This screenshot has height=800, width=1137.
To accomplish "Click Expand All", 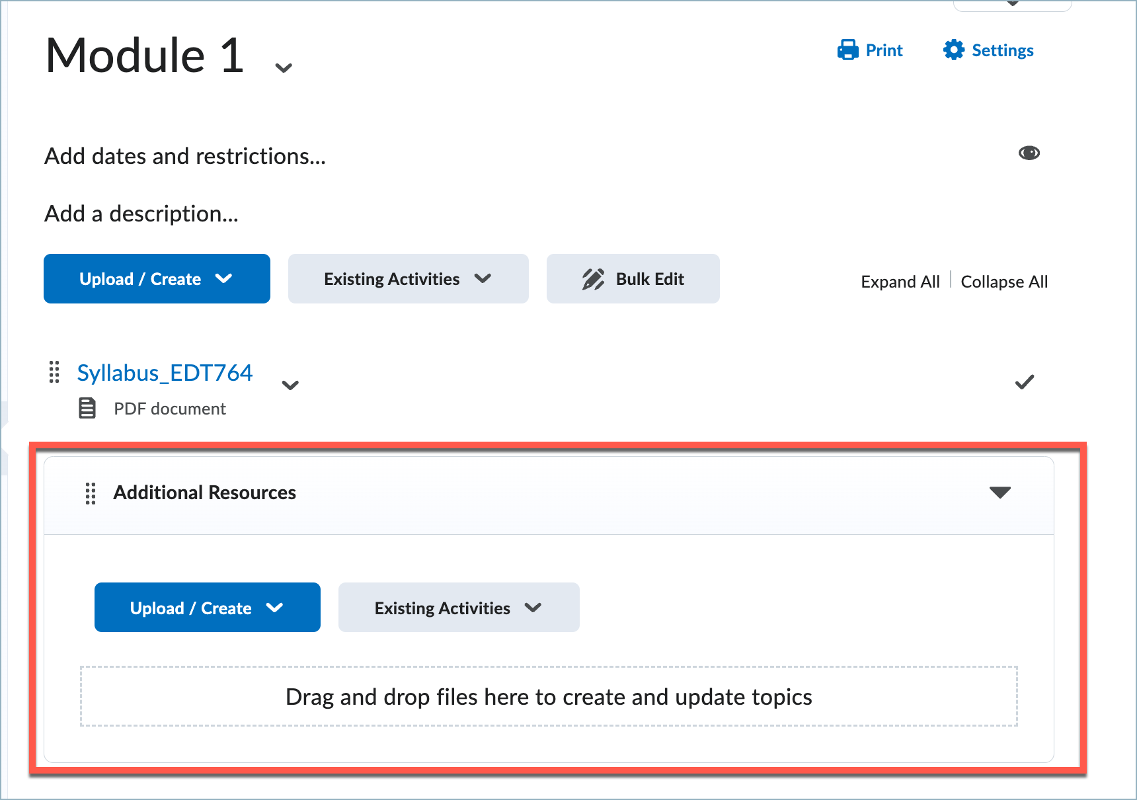I will tap(900, 281).
